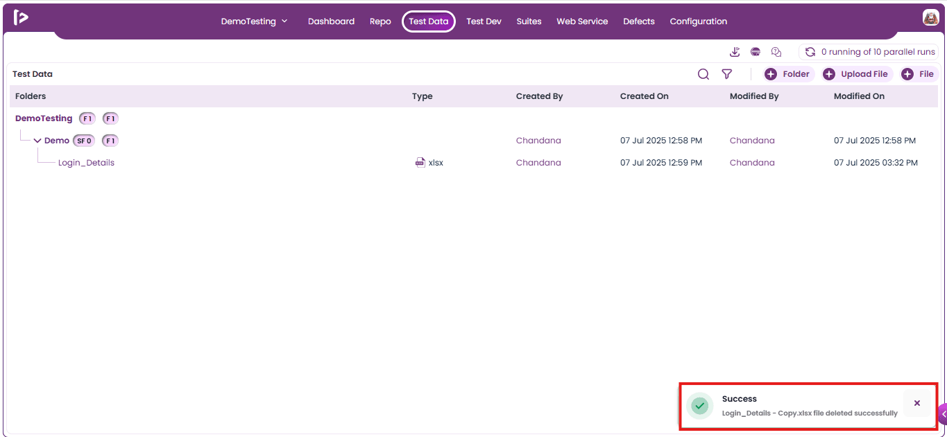Click the file deleted successfully message text
Viewport: 947px width, 437px height.
click(x=810, y=413)
